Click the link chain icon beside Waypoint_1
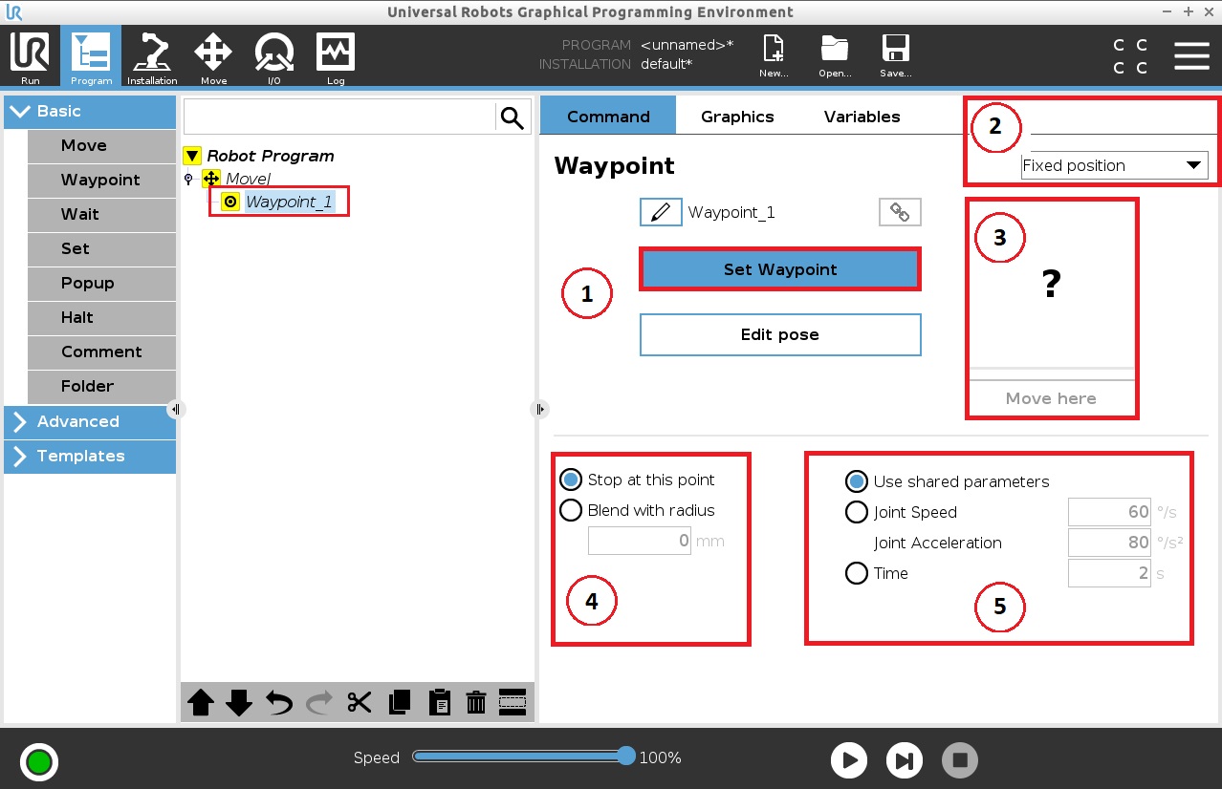 click(x=900, y=212)
